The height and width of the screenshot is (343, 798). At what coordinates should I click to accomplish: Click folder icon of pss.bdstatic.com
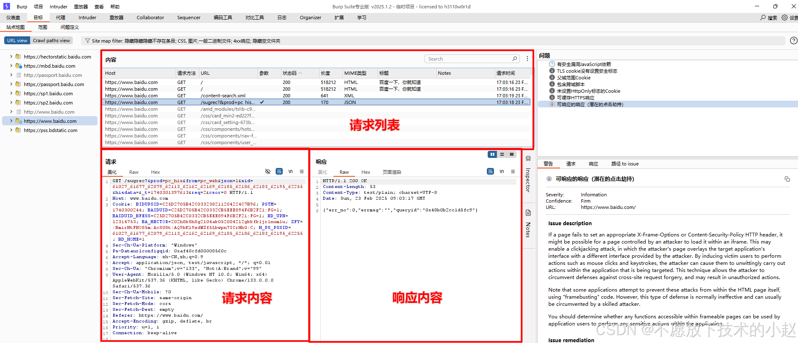click(18, 130)
